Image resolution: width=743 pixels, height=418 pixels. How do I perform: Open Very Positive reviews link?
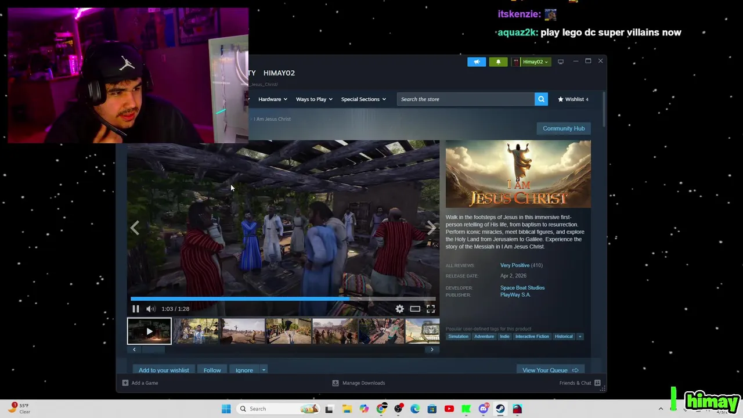[x=515, y=265]
